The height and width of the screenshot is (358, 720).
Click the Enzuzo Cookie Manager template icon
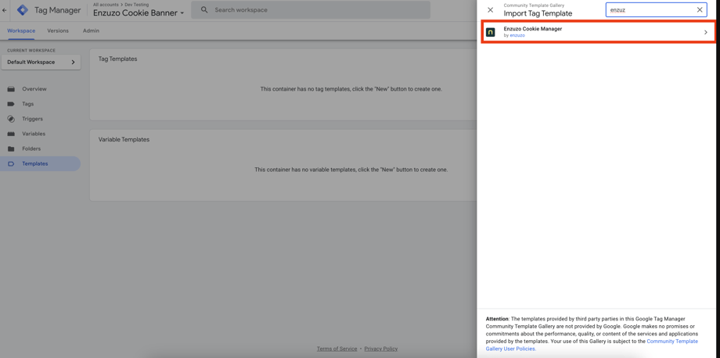click(491, 32)
